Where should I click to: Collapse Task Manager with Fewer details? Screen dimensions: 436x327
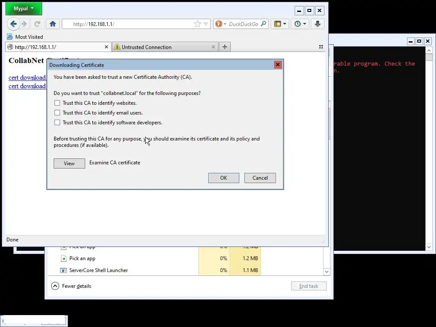pyautogui.click(x=71, y=286)
